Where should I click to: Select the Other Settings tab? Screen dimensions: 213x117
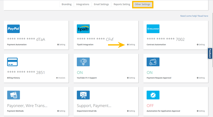point(142,4)
